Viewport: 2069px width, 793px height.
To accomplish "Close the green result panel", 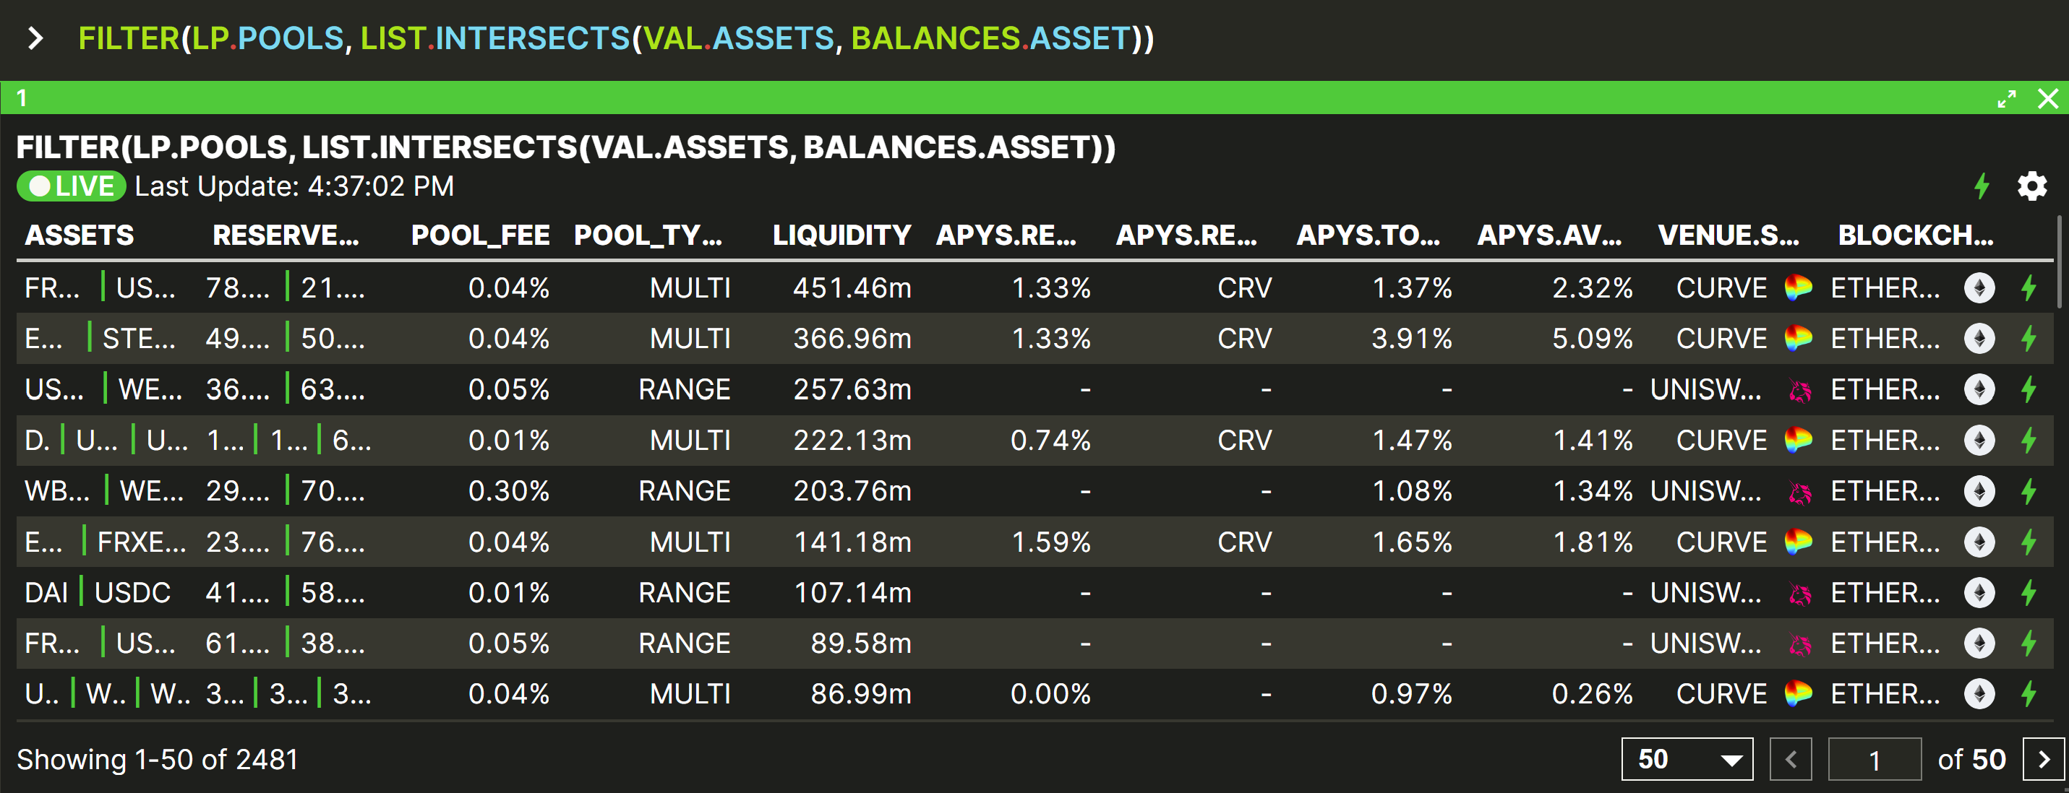I will tap(2047, 99).
